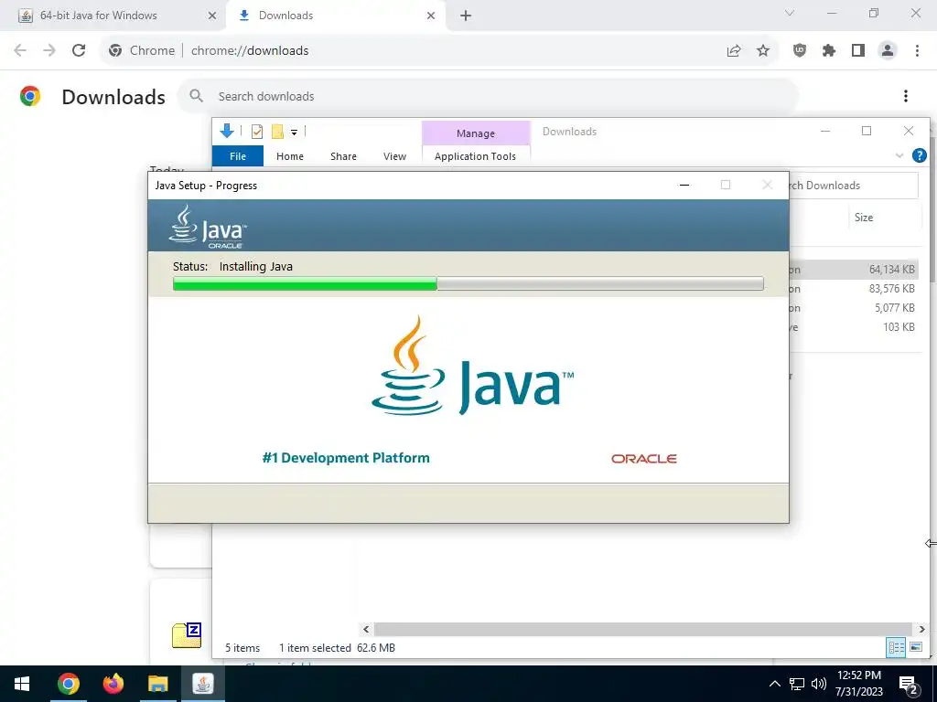Image resolution: width=937 pixels, height=702 pixels.
Task: Open Chrome three-dot menu
Action: (x=917, y=51)
